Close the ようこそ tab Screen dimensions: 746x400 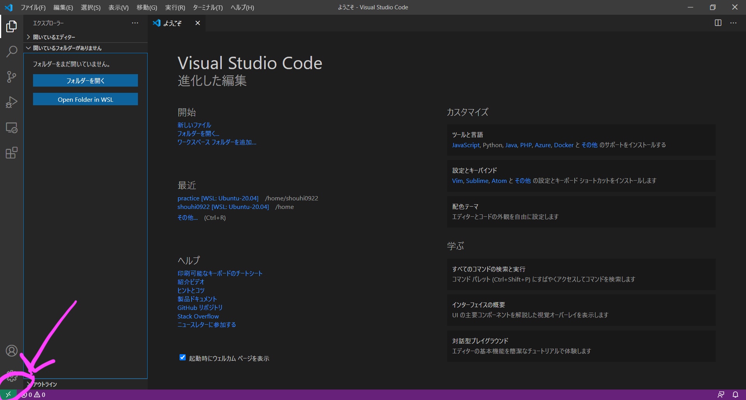pos(198,23)
